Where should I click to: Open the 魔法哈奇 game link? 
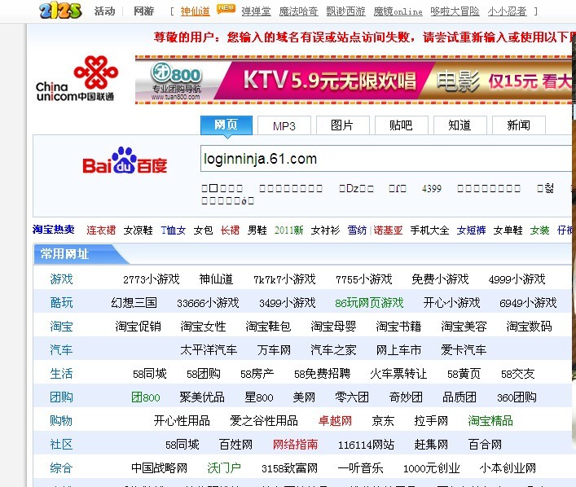pyautogui.click(x=298, y=11)
